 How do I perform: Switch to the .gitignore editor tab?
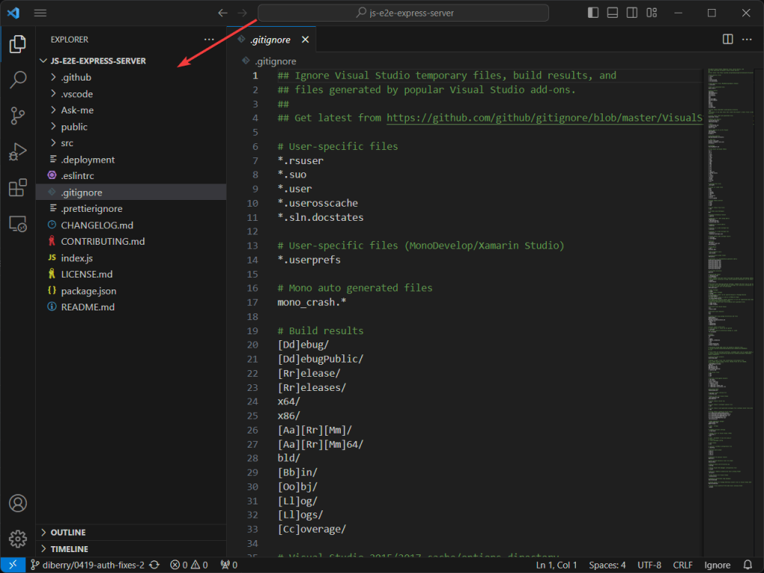pos(270,39)
